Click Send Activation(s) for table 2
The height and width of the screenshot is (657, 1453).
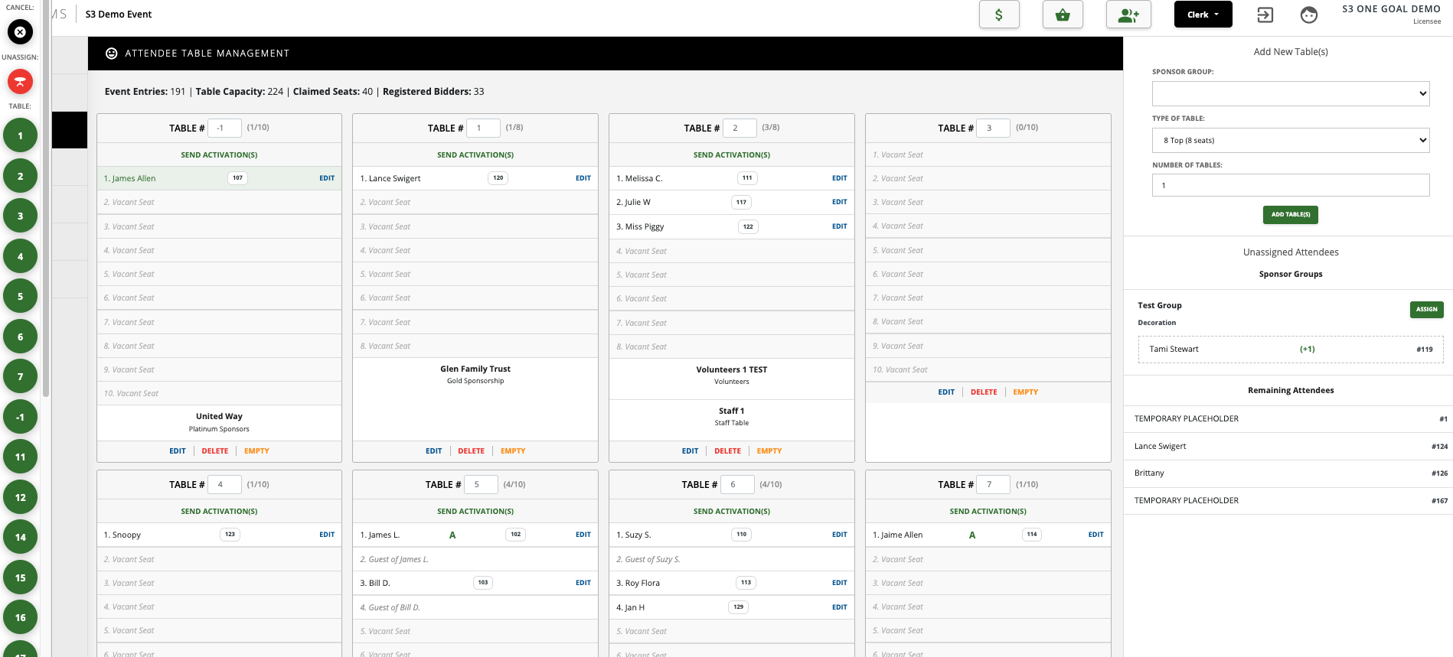(x=732, y=155)
